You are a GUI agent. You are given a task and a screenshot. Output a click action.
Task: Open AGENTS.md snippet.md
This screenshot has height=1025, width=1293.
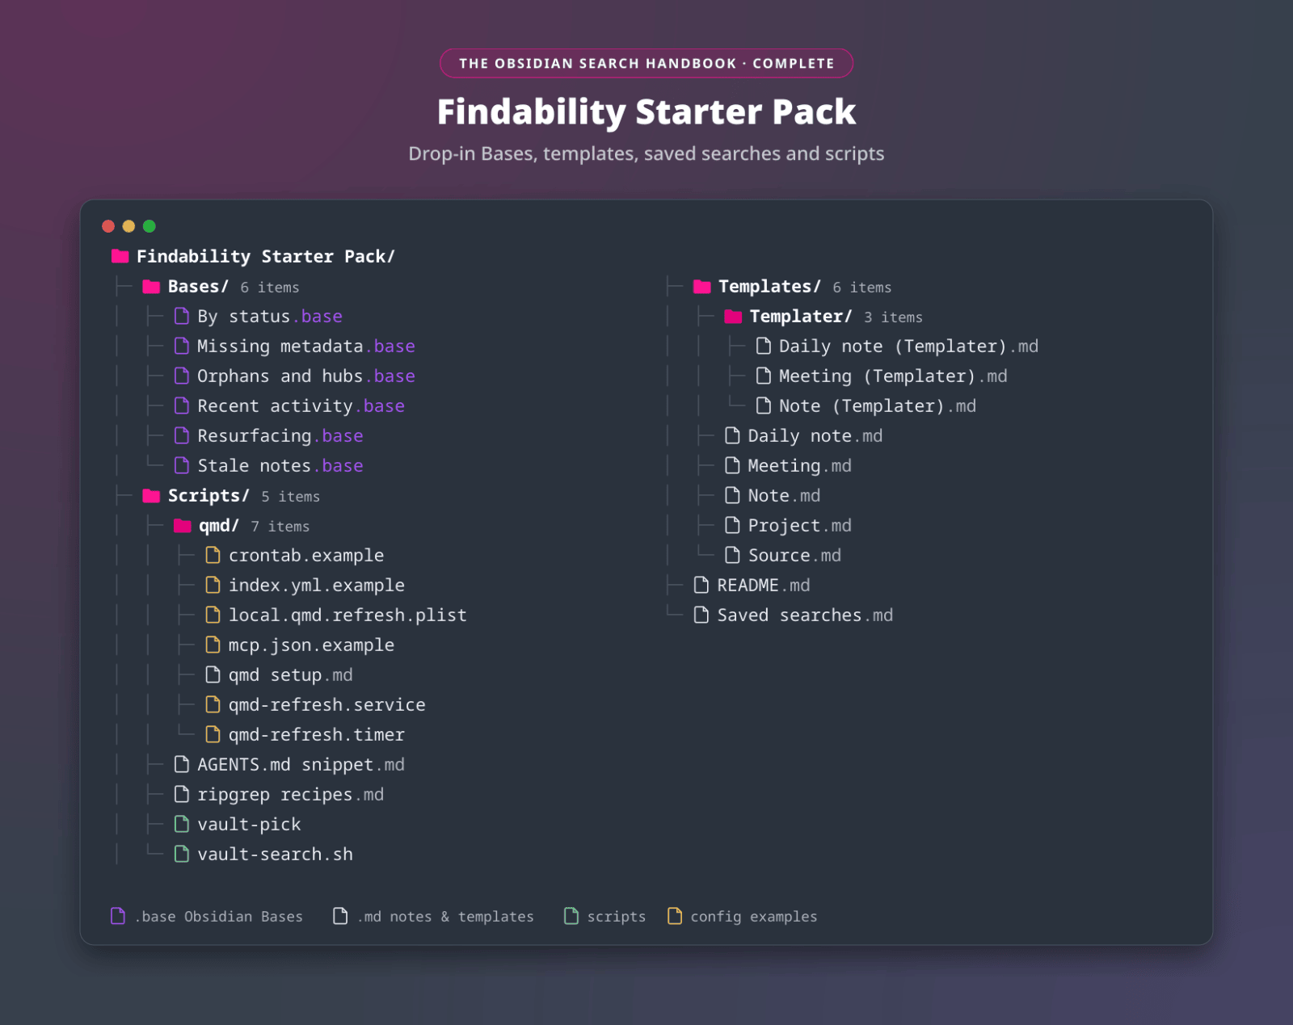tap(301, 765)
